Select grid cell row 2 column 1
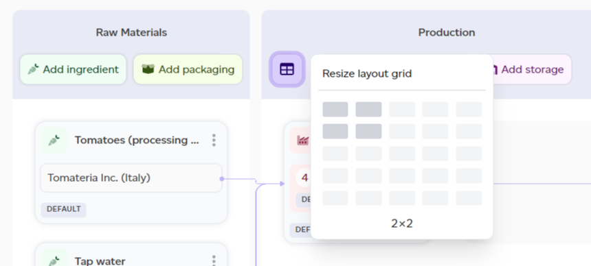The image size is (591, 266). click(x=335, y=132)
